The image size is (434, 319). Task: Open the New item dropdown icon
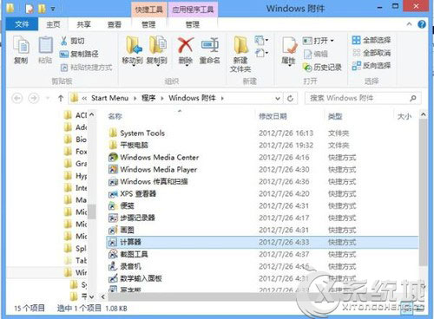[261, 40]
